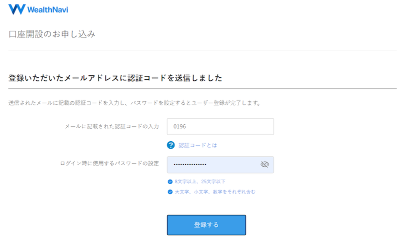Click the masked password dots

pyautogui.click(x=190, y=165)
